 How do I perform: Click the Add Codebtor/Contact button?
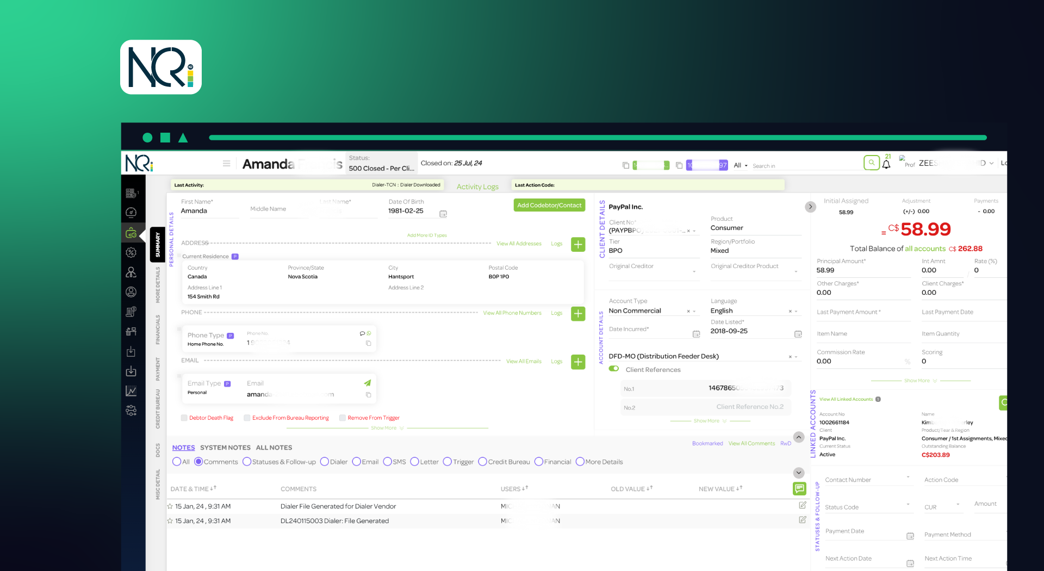(x=549, y=205)
